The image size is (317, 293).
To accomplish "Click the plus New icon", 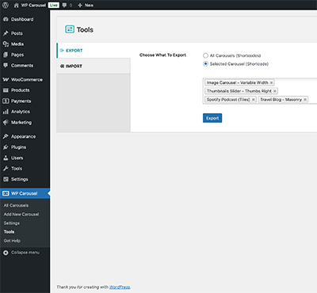I will [x=80, y=6].
